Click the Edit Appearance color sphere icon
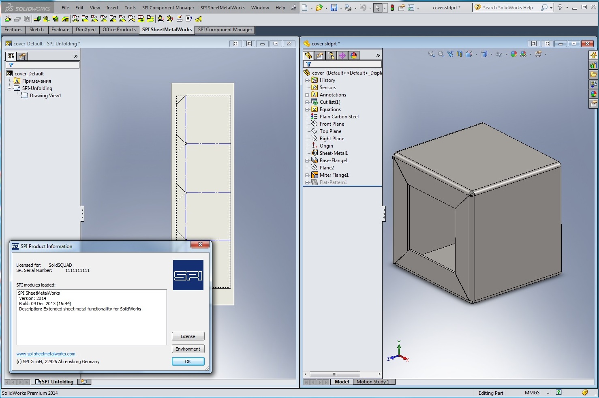 (514, 54)
